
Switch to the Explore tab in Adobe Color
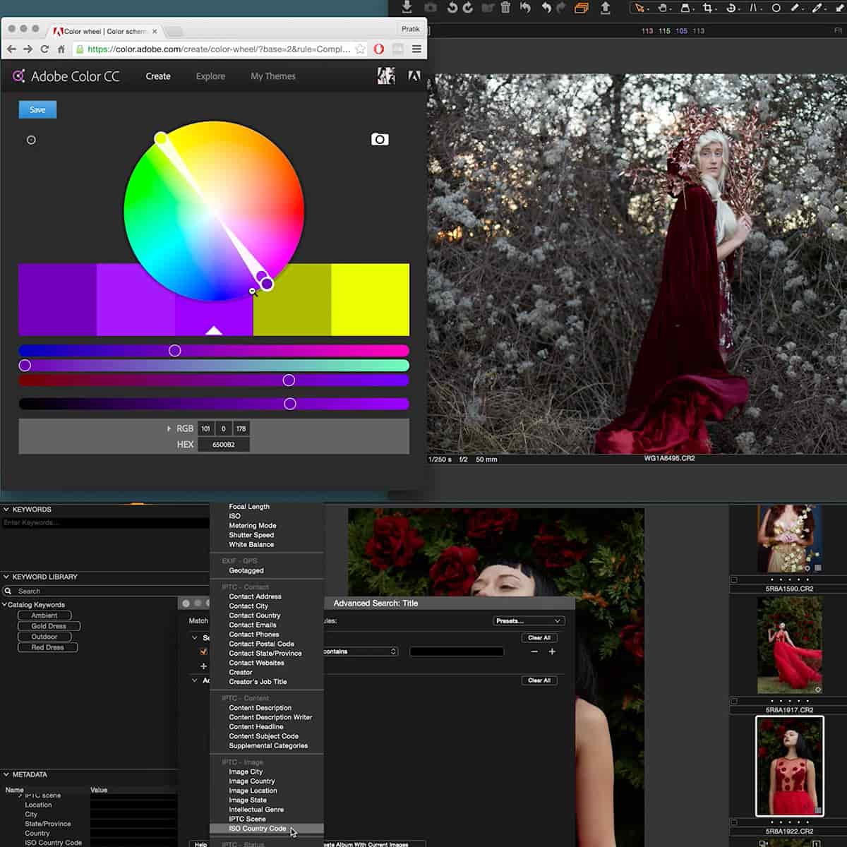[210, 76]
